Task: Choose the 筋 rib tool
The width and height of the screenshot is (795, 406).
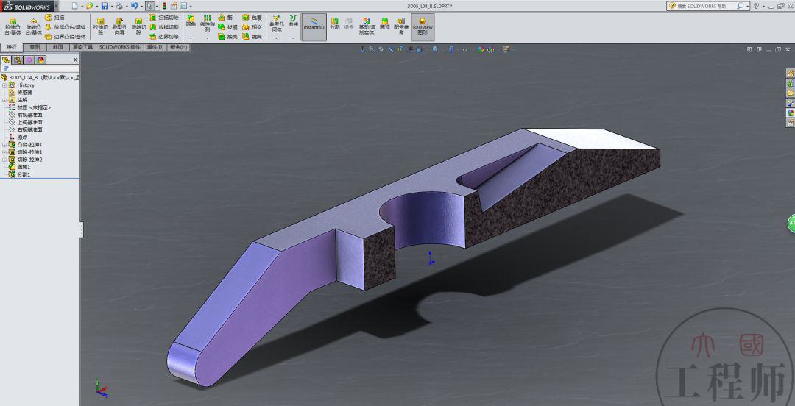Action: coord(226,17)
